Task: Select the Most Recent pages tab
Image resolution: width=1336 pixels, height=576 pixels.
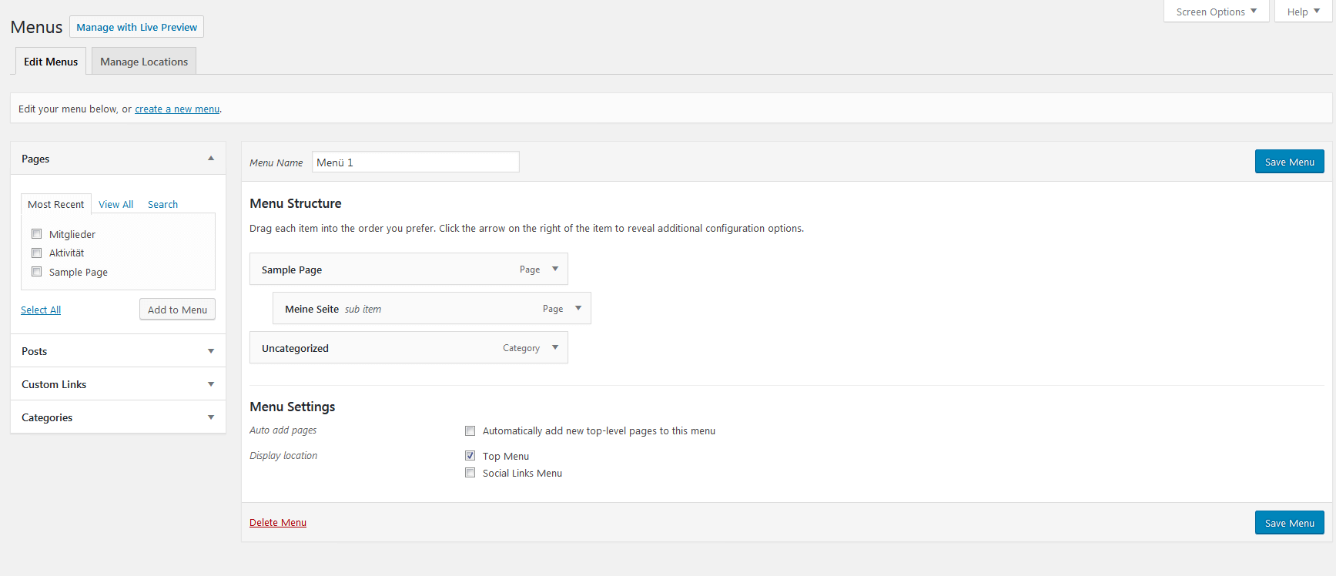Action: tap(55, 204)
